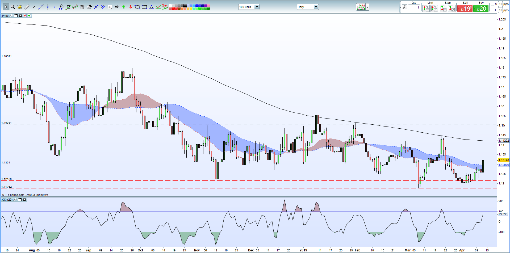
Task: Open CCI (20) indicator wrench settings
Action: [x=15, y=200]
